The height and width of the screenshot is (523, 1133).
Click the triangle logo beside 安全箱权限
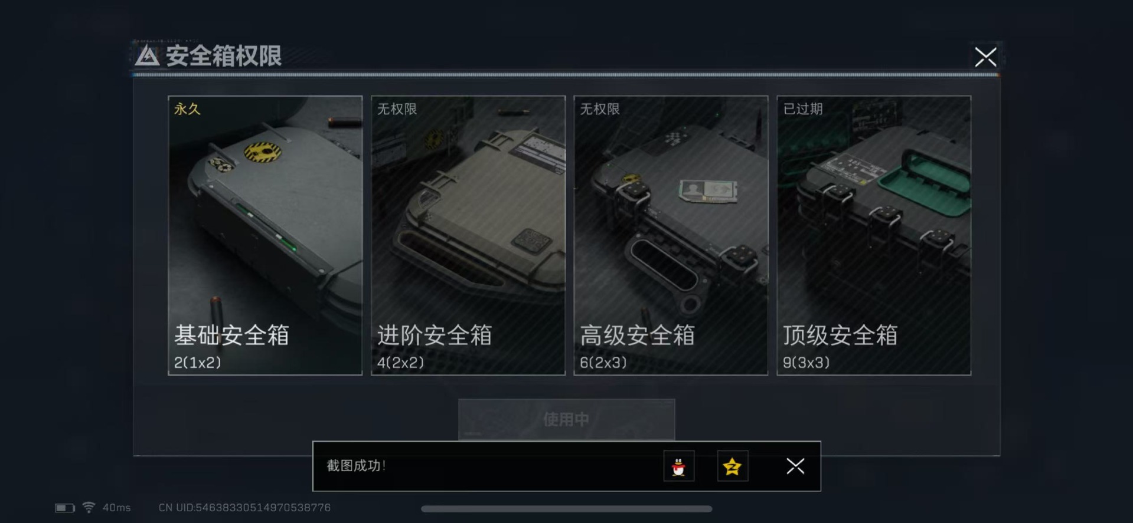(147, 56)
